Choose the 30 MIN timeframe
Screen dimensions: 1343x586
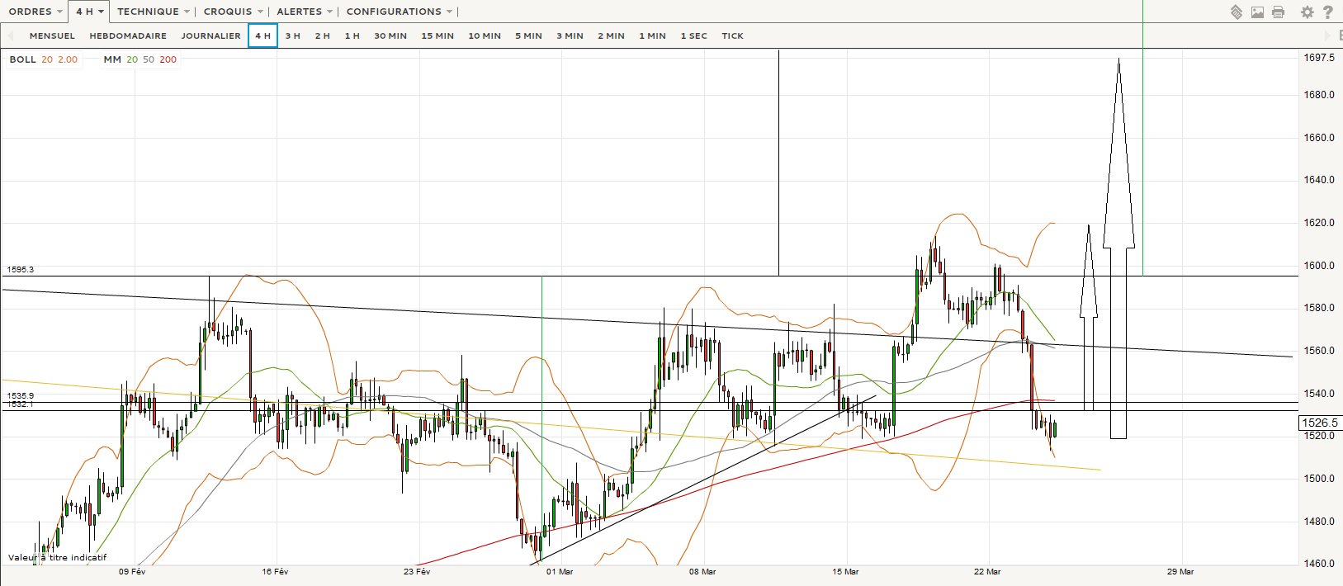390,35
